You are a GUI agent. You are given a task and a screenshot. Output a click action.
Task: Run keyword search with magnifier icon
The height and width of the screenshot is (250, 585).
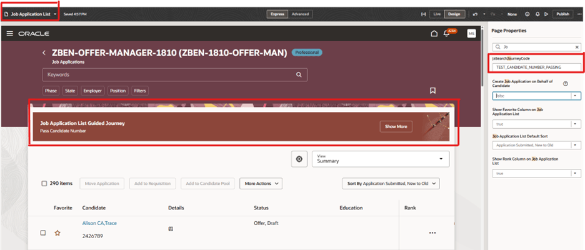click(299, 74)
